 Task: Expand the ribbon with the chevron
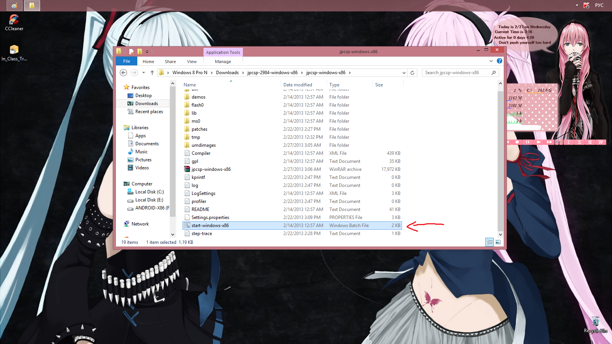(491, 61)
